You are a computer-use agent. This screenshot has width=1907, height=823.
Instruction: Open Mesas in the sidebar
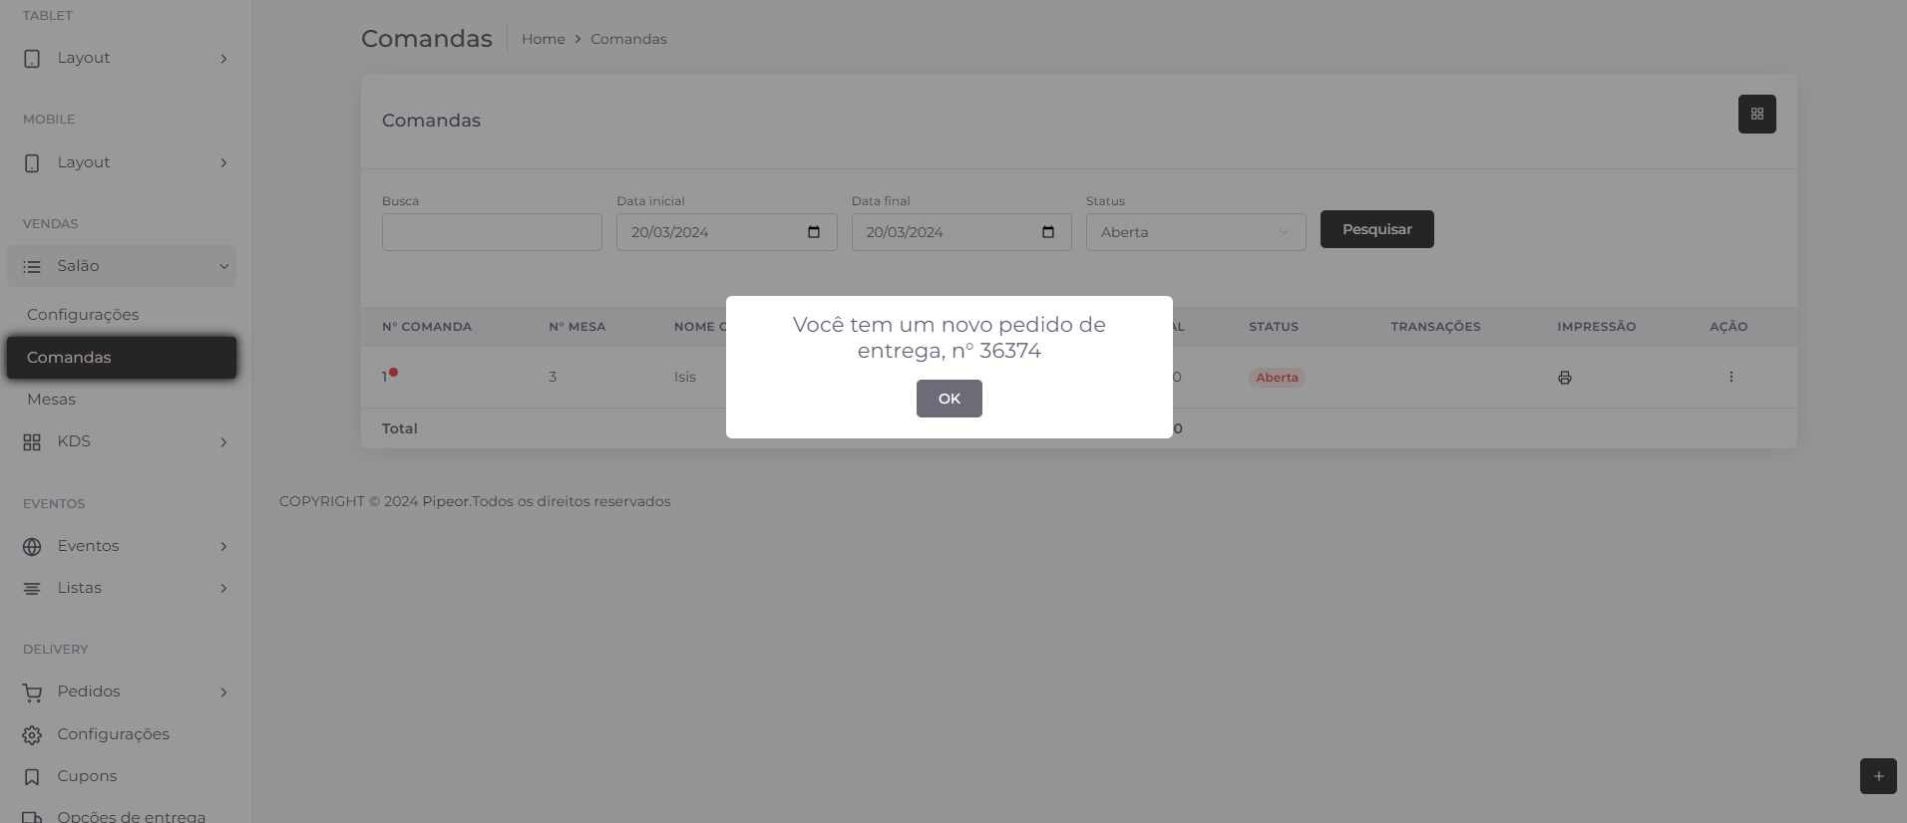(52, 400)
